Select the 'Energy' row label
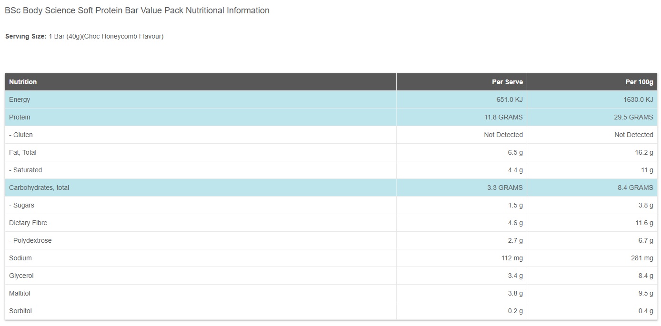Viewport: 661px width, 326px height. tap(20, 99)
